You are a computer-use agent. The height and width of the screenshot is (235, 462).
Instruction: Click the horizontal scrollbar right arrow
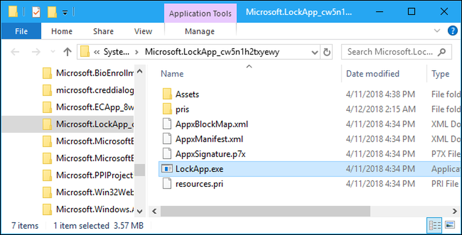pyautogui.click(x=455, y=211)
